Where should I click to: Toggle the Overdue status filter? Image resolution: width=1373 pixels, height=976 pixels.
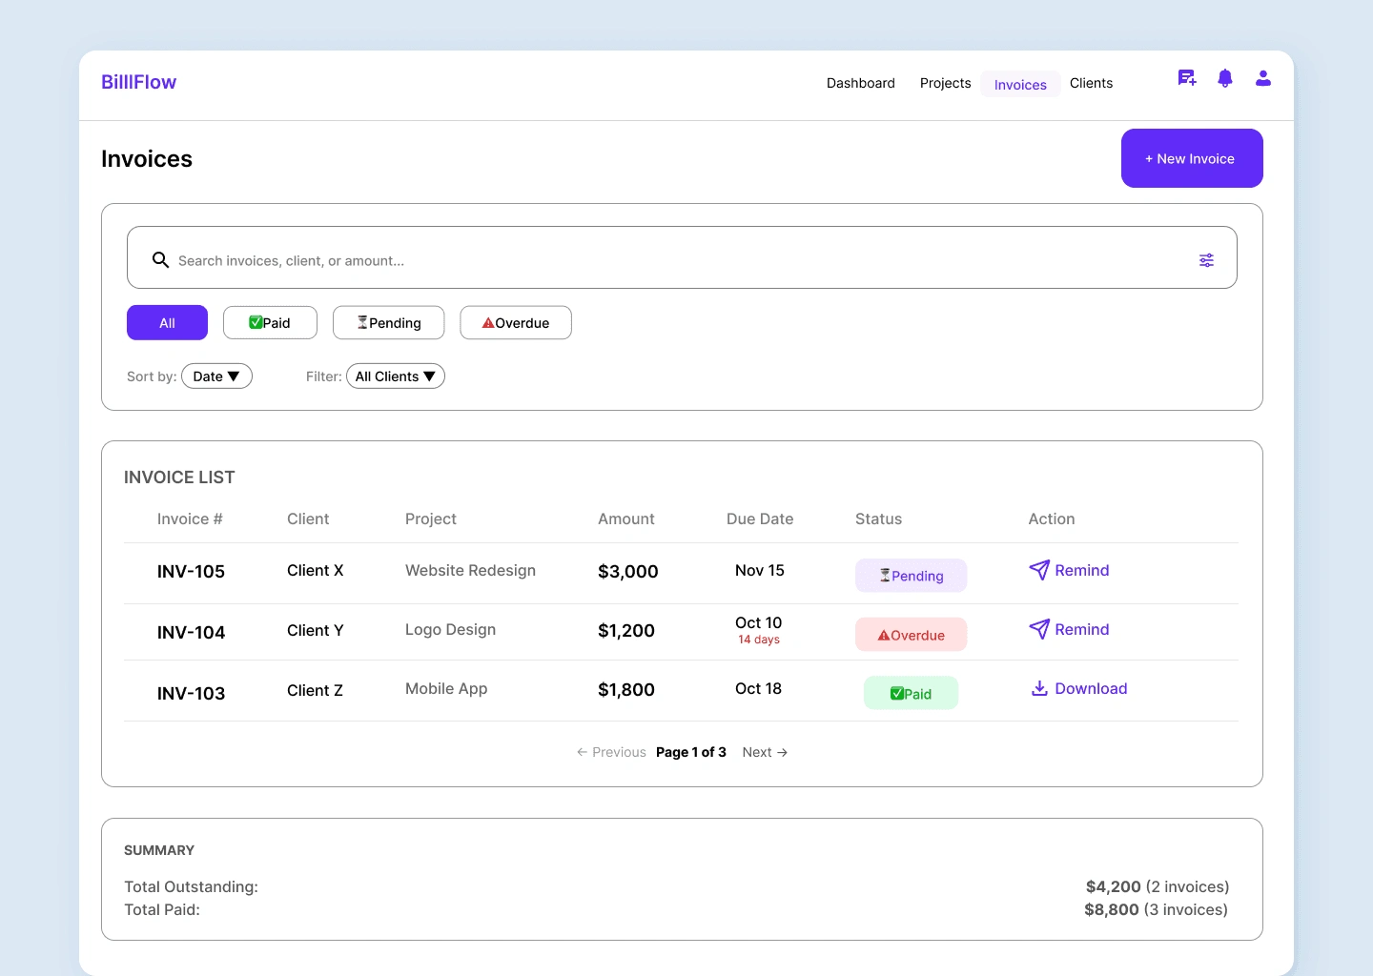tap(516, 322)
